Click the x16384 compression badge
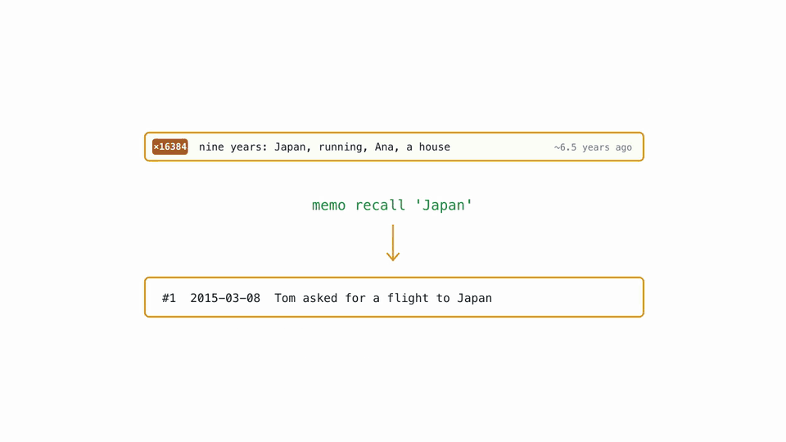786x442 pixels. click(170, 147)
